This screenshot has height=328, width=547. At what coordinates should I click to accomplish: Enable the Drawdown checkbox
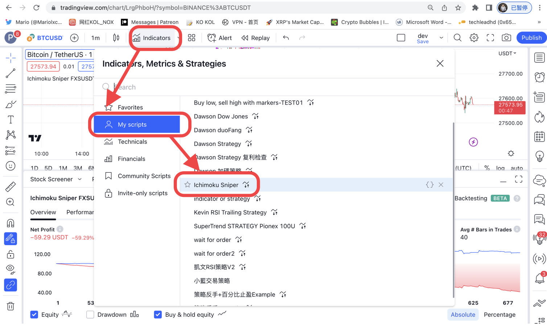[x=90, y=315]
